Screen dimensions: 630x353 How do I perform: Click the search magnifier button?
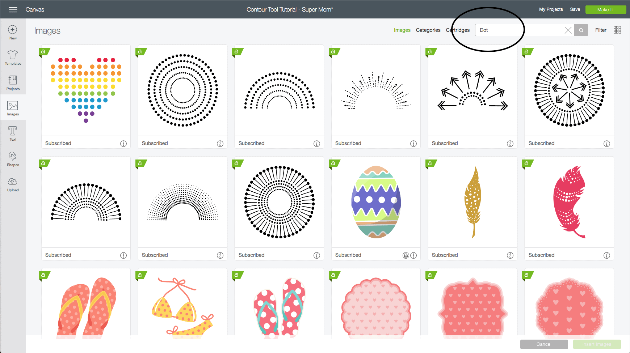point(581,30)
